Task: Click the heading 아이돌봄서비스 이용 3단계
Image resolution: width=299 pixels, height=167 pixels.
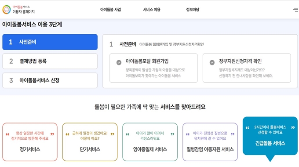Action: pyautogui.click(x=32, y=25)
